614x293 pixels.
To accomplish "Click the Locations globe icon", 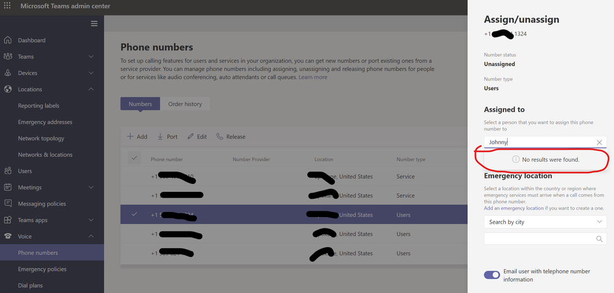I will (7, 89).
